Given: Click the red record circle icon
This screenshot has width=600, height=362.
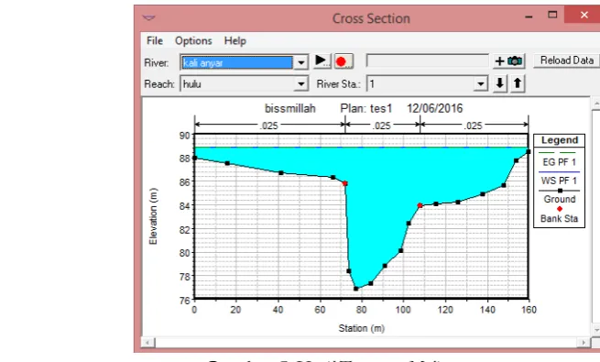Looking at the screenshot, I should [344, 61].
